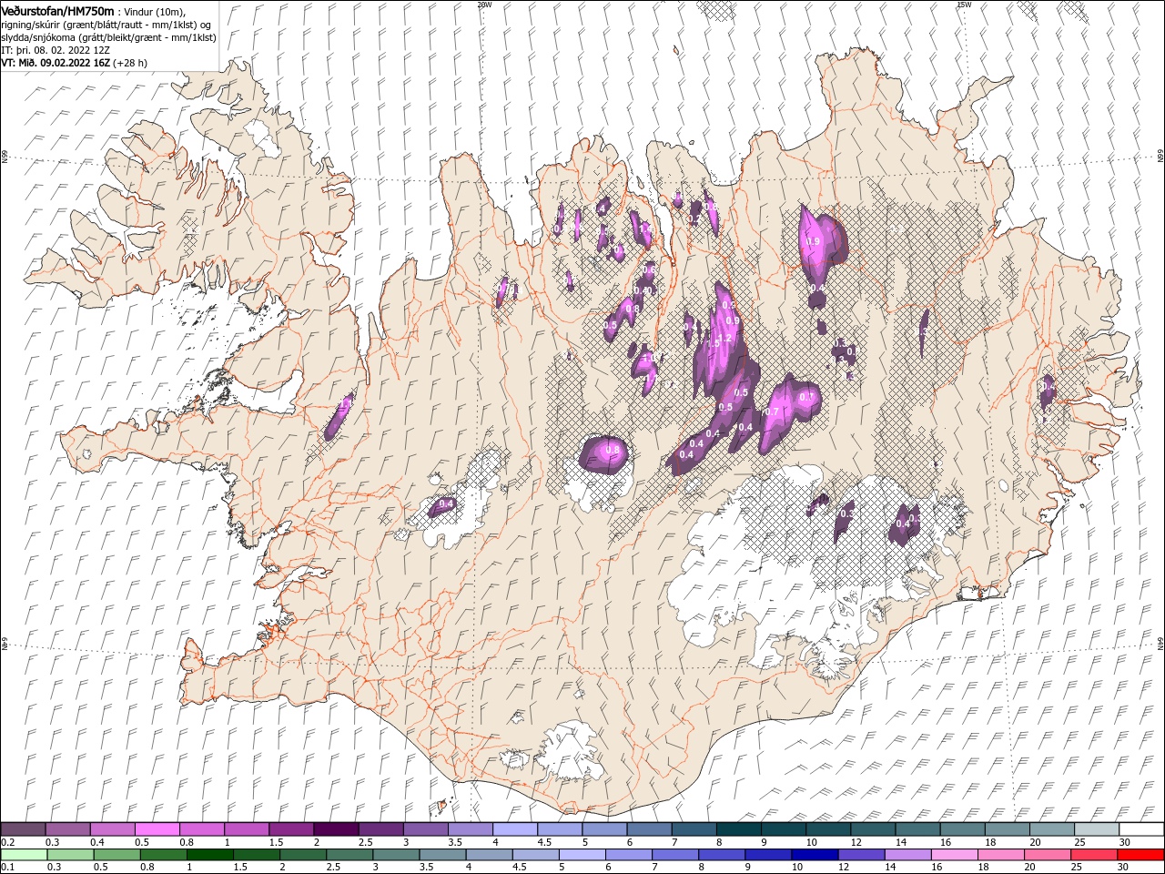1165x874 pixels.
Task: Click the '0.2' label in the snow legend
Action: click(x=6, y=842)
